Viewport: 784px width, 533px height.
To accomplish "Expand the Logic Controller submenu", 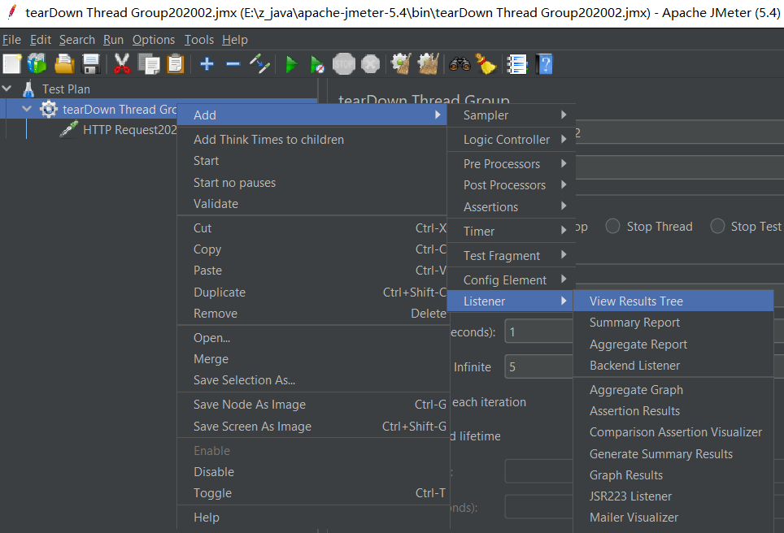I will (510, 140).
